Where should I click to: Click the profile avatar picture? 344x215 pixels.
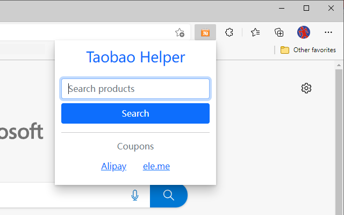[304, 33]
